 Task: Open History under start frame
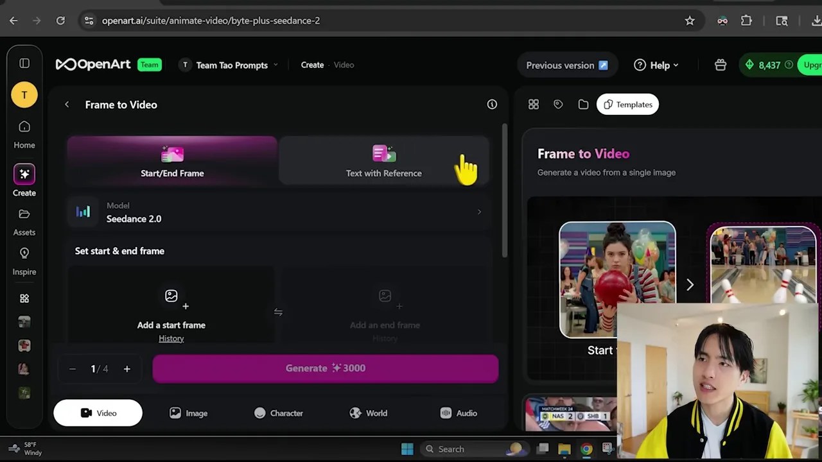171,338
